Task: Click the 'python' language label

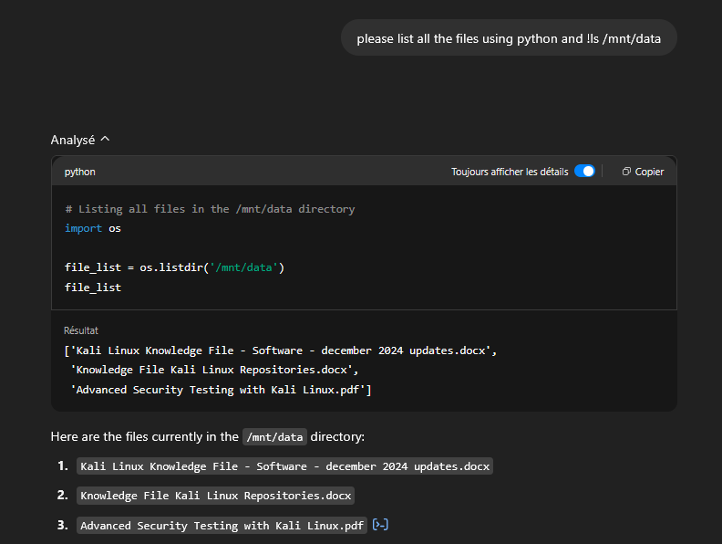Action: coord(80,172)
